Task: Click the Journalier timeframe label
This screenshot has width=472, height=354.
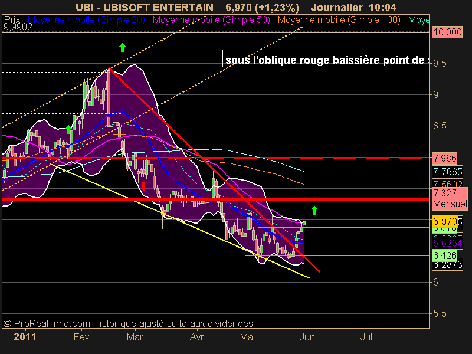Action: (336, 7)
